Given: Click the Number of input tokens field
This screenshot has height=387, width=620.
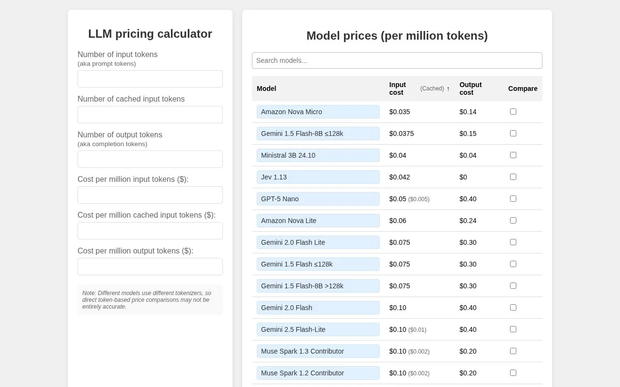Looking at the screenshot, I should click(x=150, y=79).
